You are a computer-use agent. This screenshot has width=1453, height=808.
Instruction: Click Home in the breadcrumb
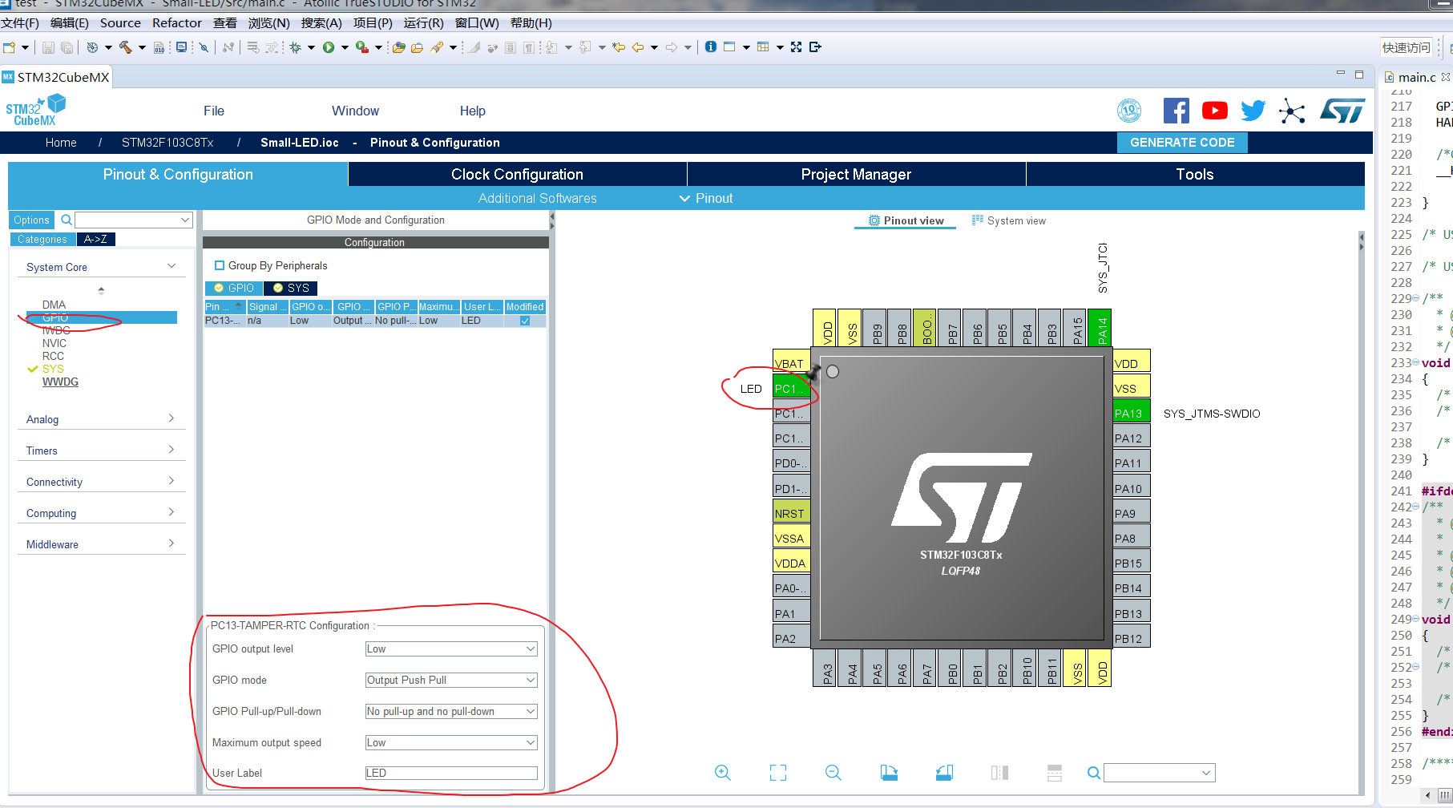[x=61, y=143]
